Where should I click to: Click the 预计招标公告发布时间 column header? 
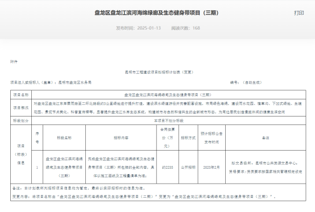point(212,138)
